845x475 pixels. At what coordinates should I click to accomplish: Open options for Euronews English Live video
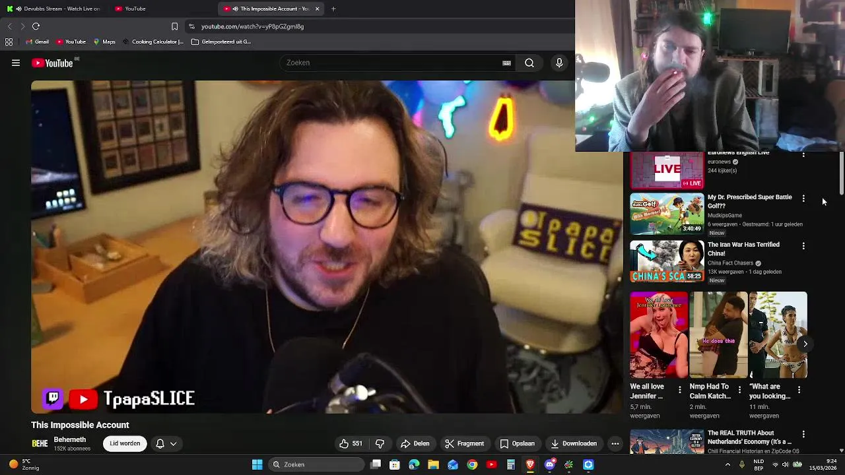(803, 154)
